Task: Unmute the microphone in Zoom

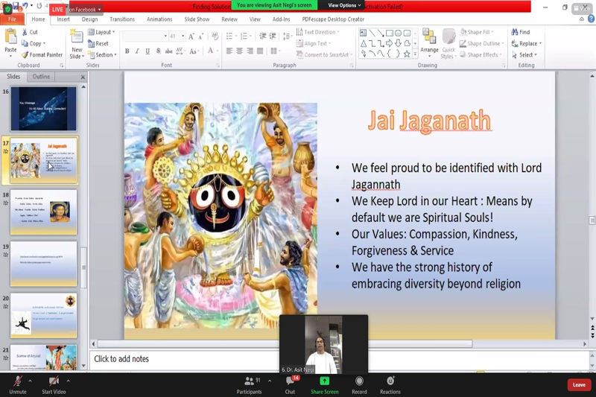Action: click(17, 381)
